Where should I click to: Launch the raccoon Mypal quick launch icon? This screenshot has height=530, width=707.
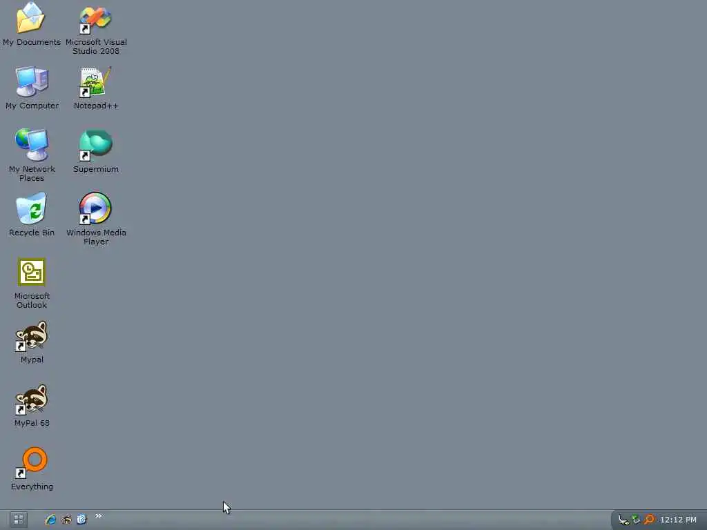coord(66,520)
